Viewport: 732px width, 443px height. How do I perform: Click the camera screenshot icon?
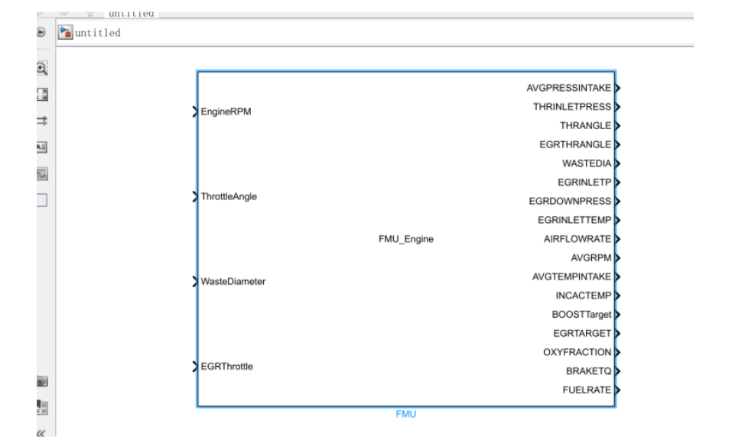pos(42,381)
